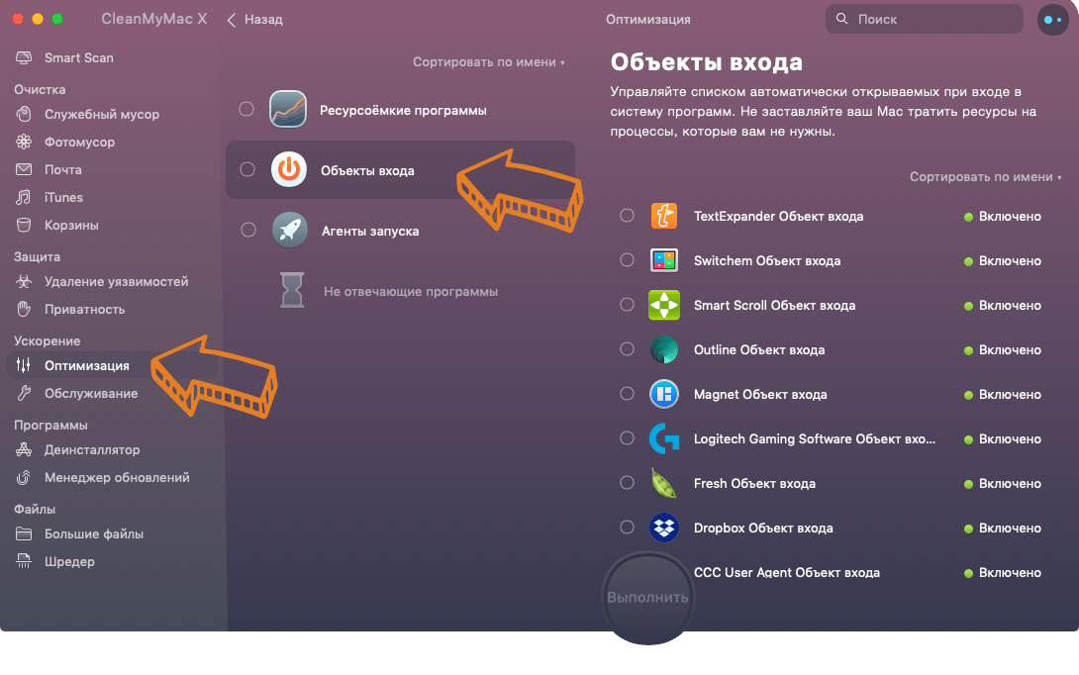
Task: Click the Smart Scroll green icon
Action: coord(664,305)
